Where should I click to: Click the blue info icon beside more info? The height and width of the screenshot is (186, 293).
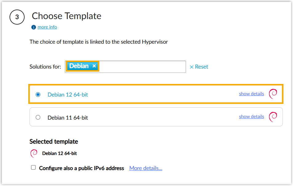pos(34,27)
